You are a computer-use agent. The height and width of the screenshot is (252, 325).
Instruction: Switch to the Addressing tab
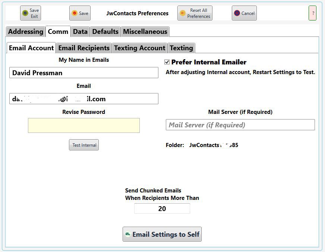pos(26,32)
